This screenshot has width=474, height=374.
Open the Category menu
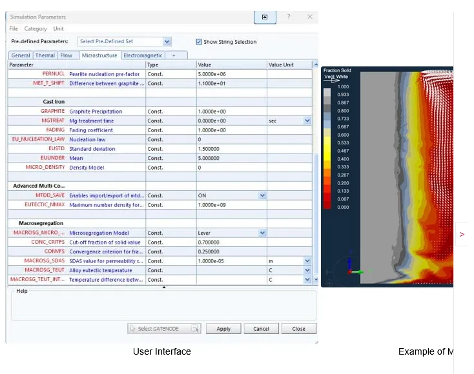pos(36,29)
